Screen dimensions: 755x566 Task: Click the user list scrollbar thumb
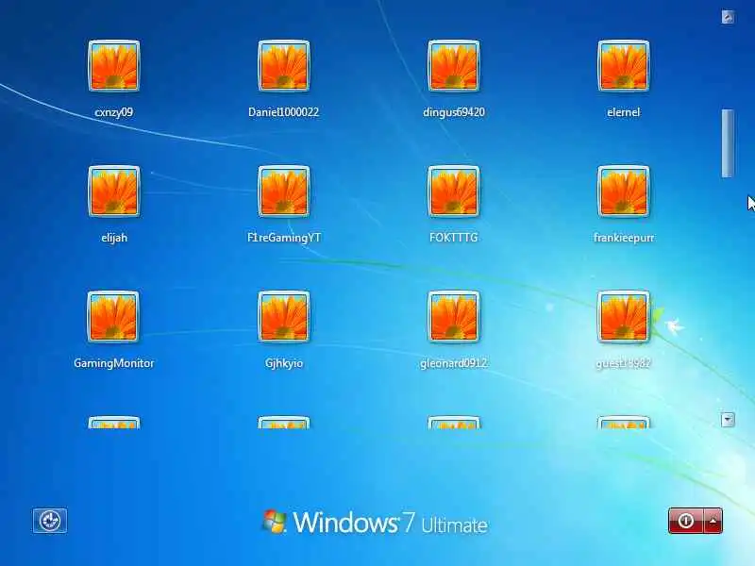point(728,143)
